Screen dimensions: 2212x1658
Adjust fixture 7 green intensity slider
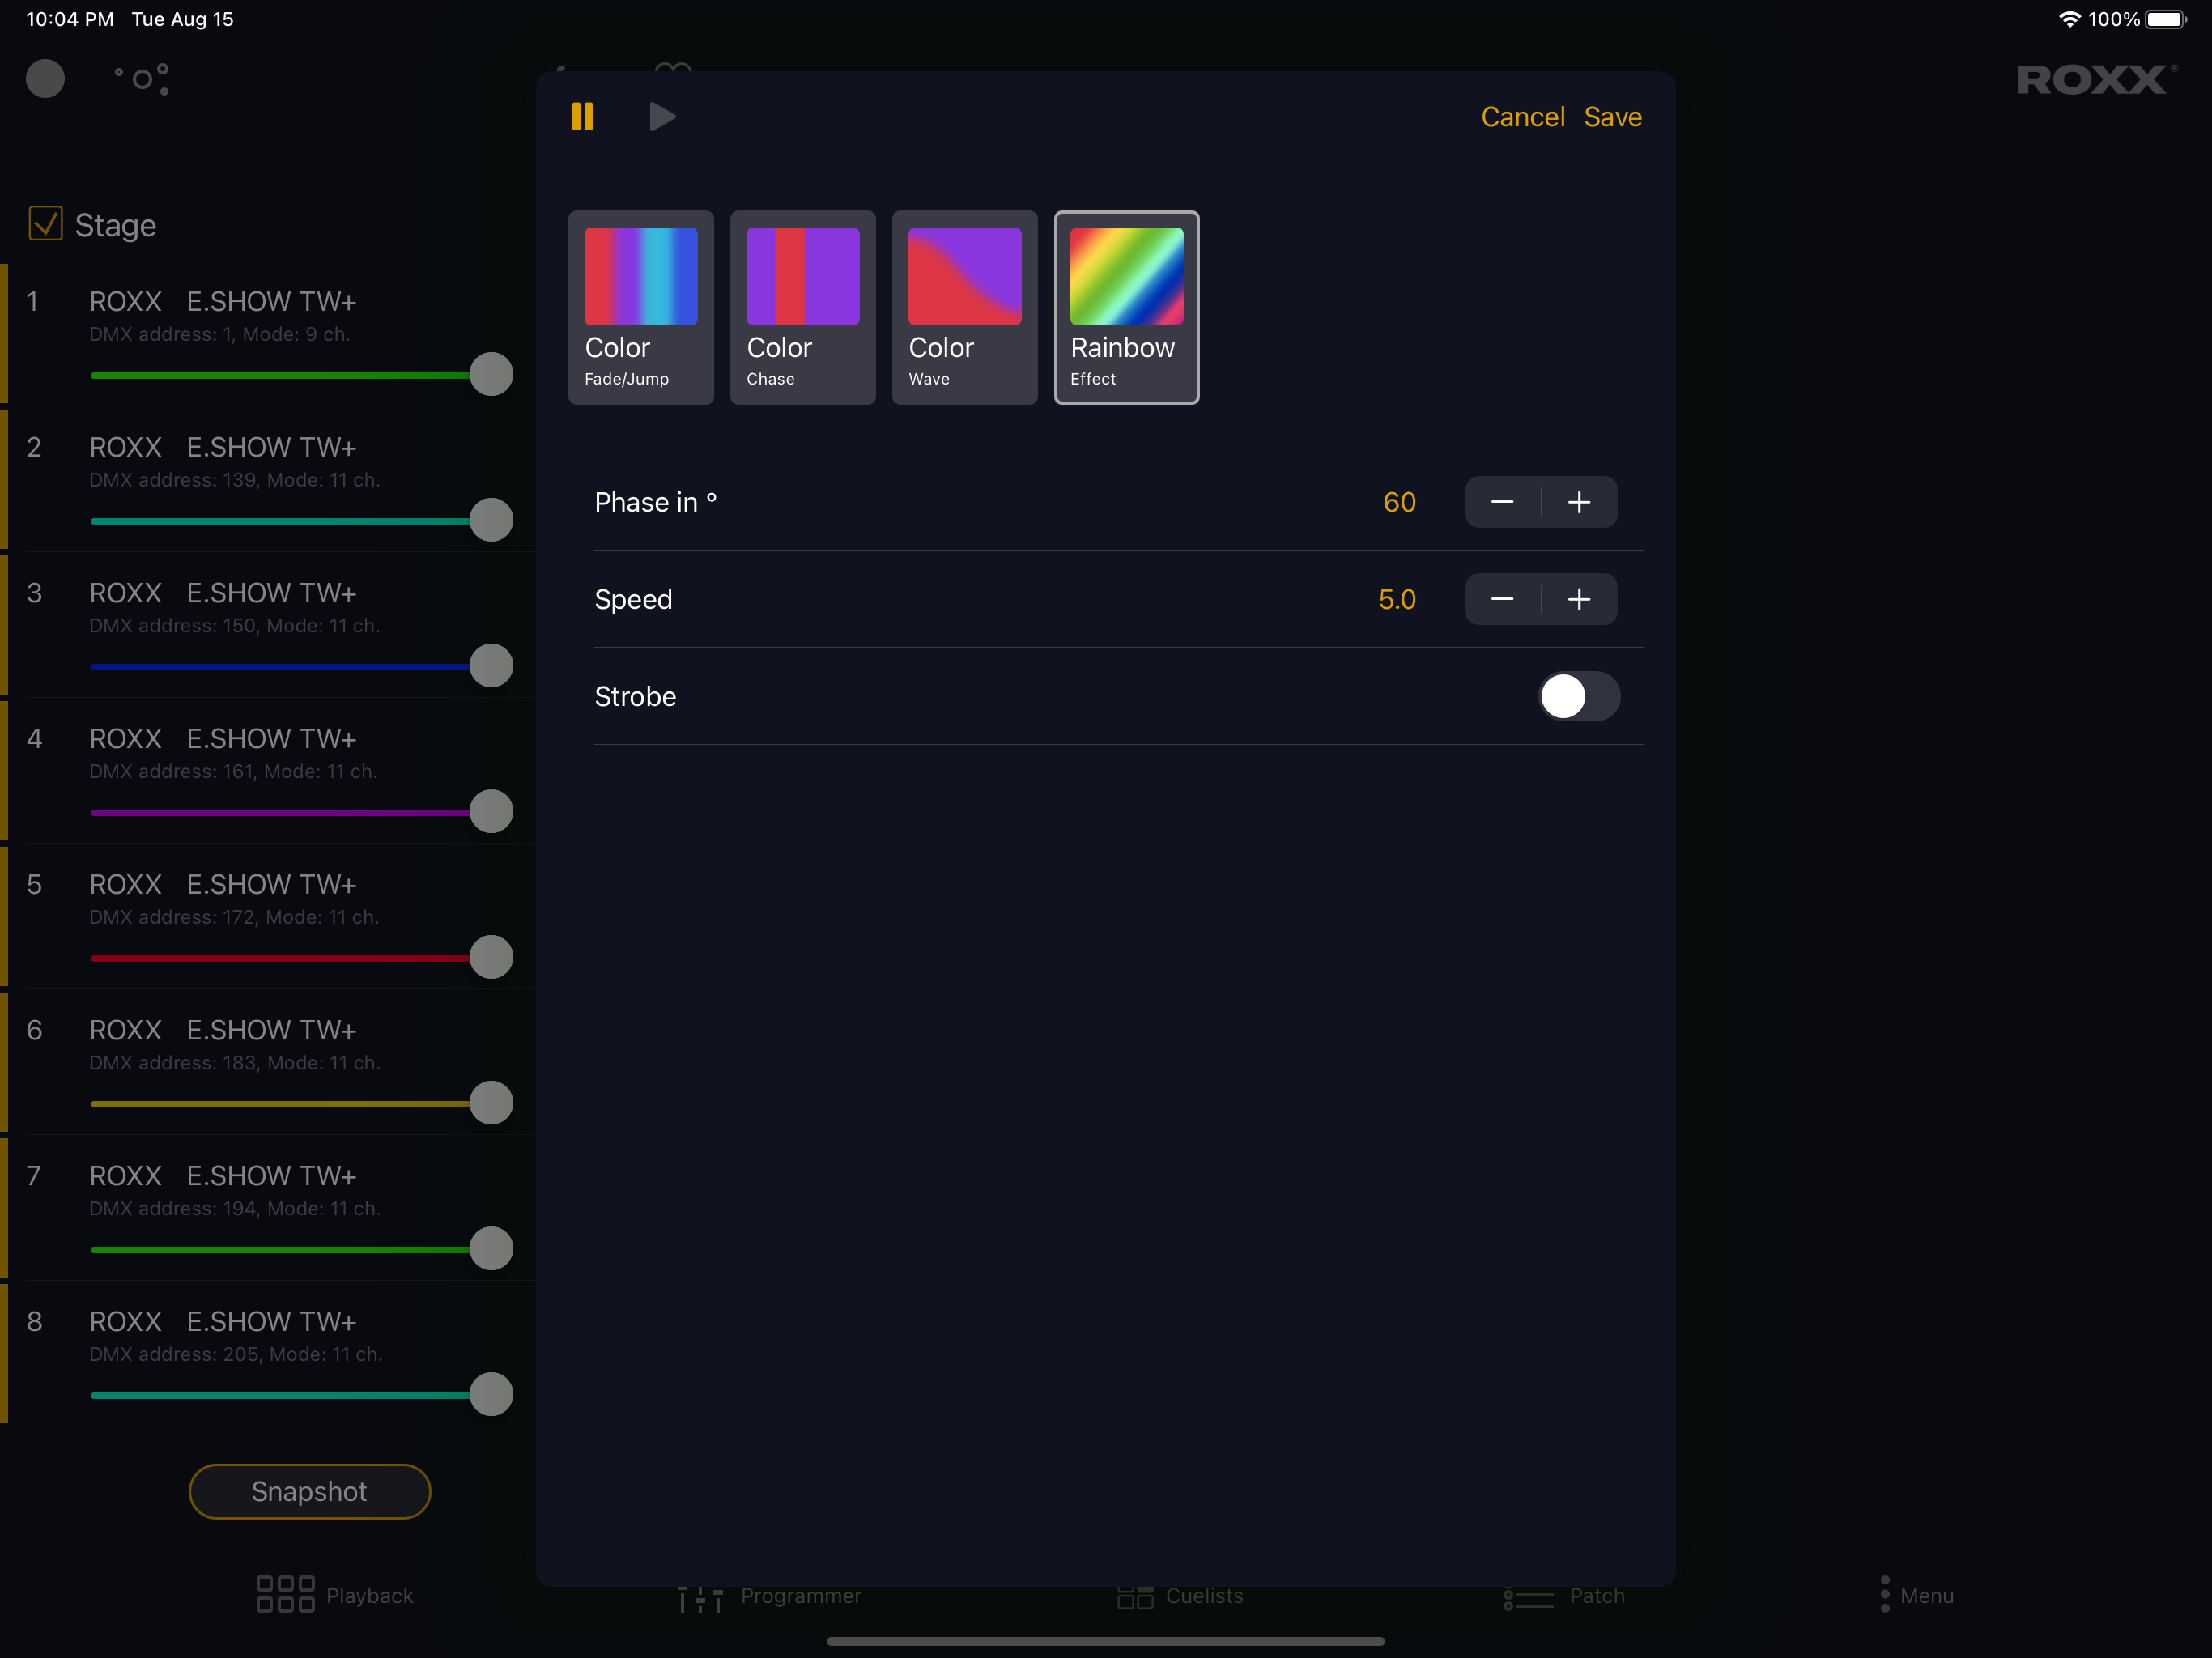pos(301,1249)
